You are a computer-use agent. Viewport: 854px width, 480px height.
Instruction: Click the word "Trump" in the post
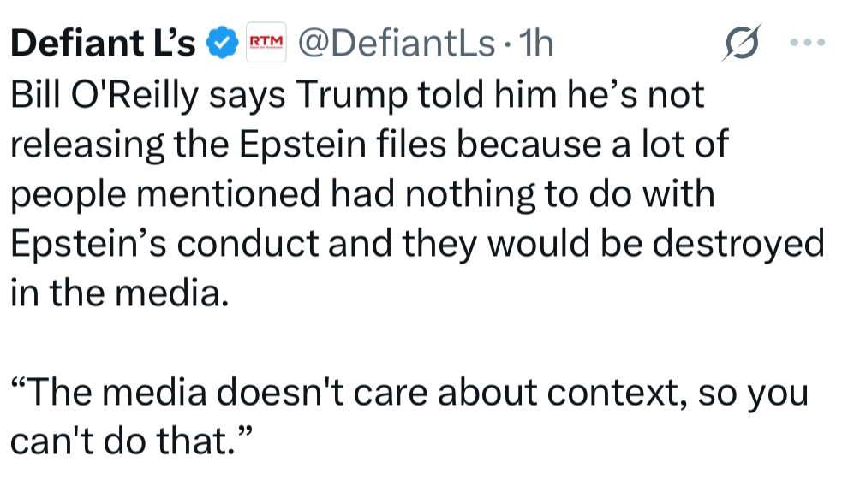(348, 96)
